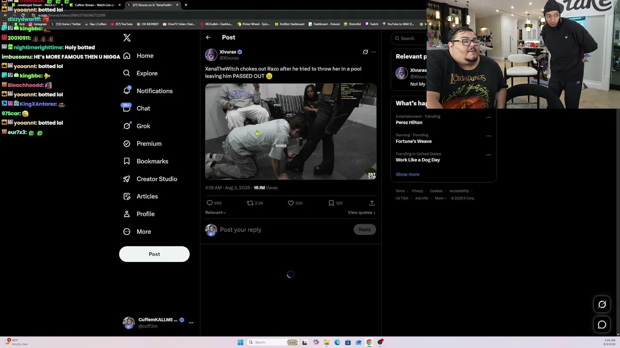
Task: Open the Fortune's Weave trending topic
Action: tap(414, 142)
